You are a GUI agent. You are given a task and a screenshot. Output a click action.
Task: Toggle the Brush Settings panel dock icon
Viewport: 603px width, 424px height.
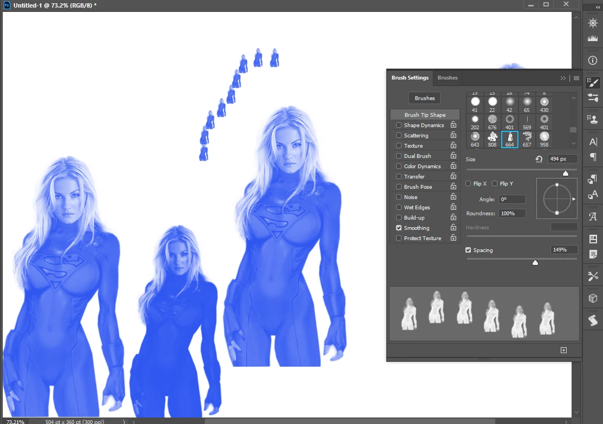[593, 82]
